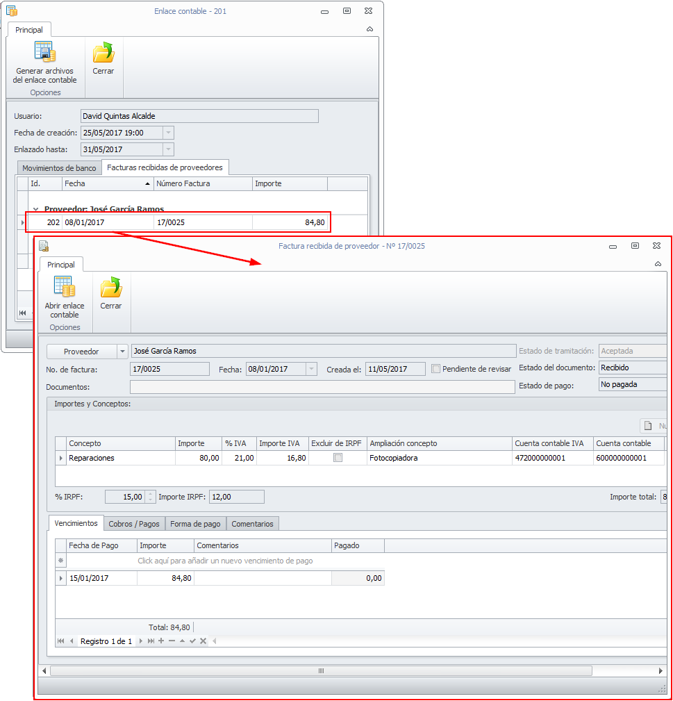
Task: Open the Fecha date picker in invoice
Action: (x=311, y=370)
